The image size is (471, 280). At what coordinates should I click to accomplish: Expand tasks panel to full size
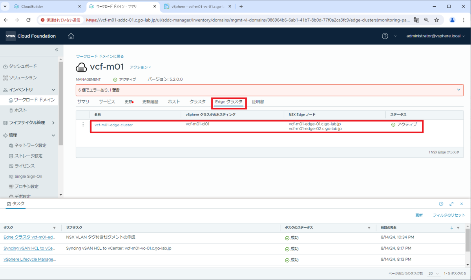point(451,204)
